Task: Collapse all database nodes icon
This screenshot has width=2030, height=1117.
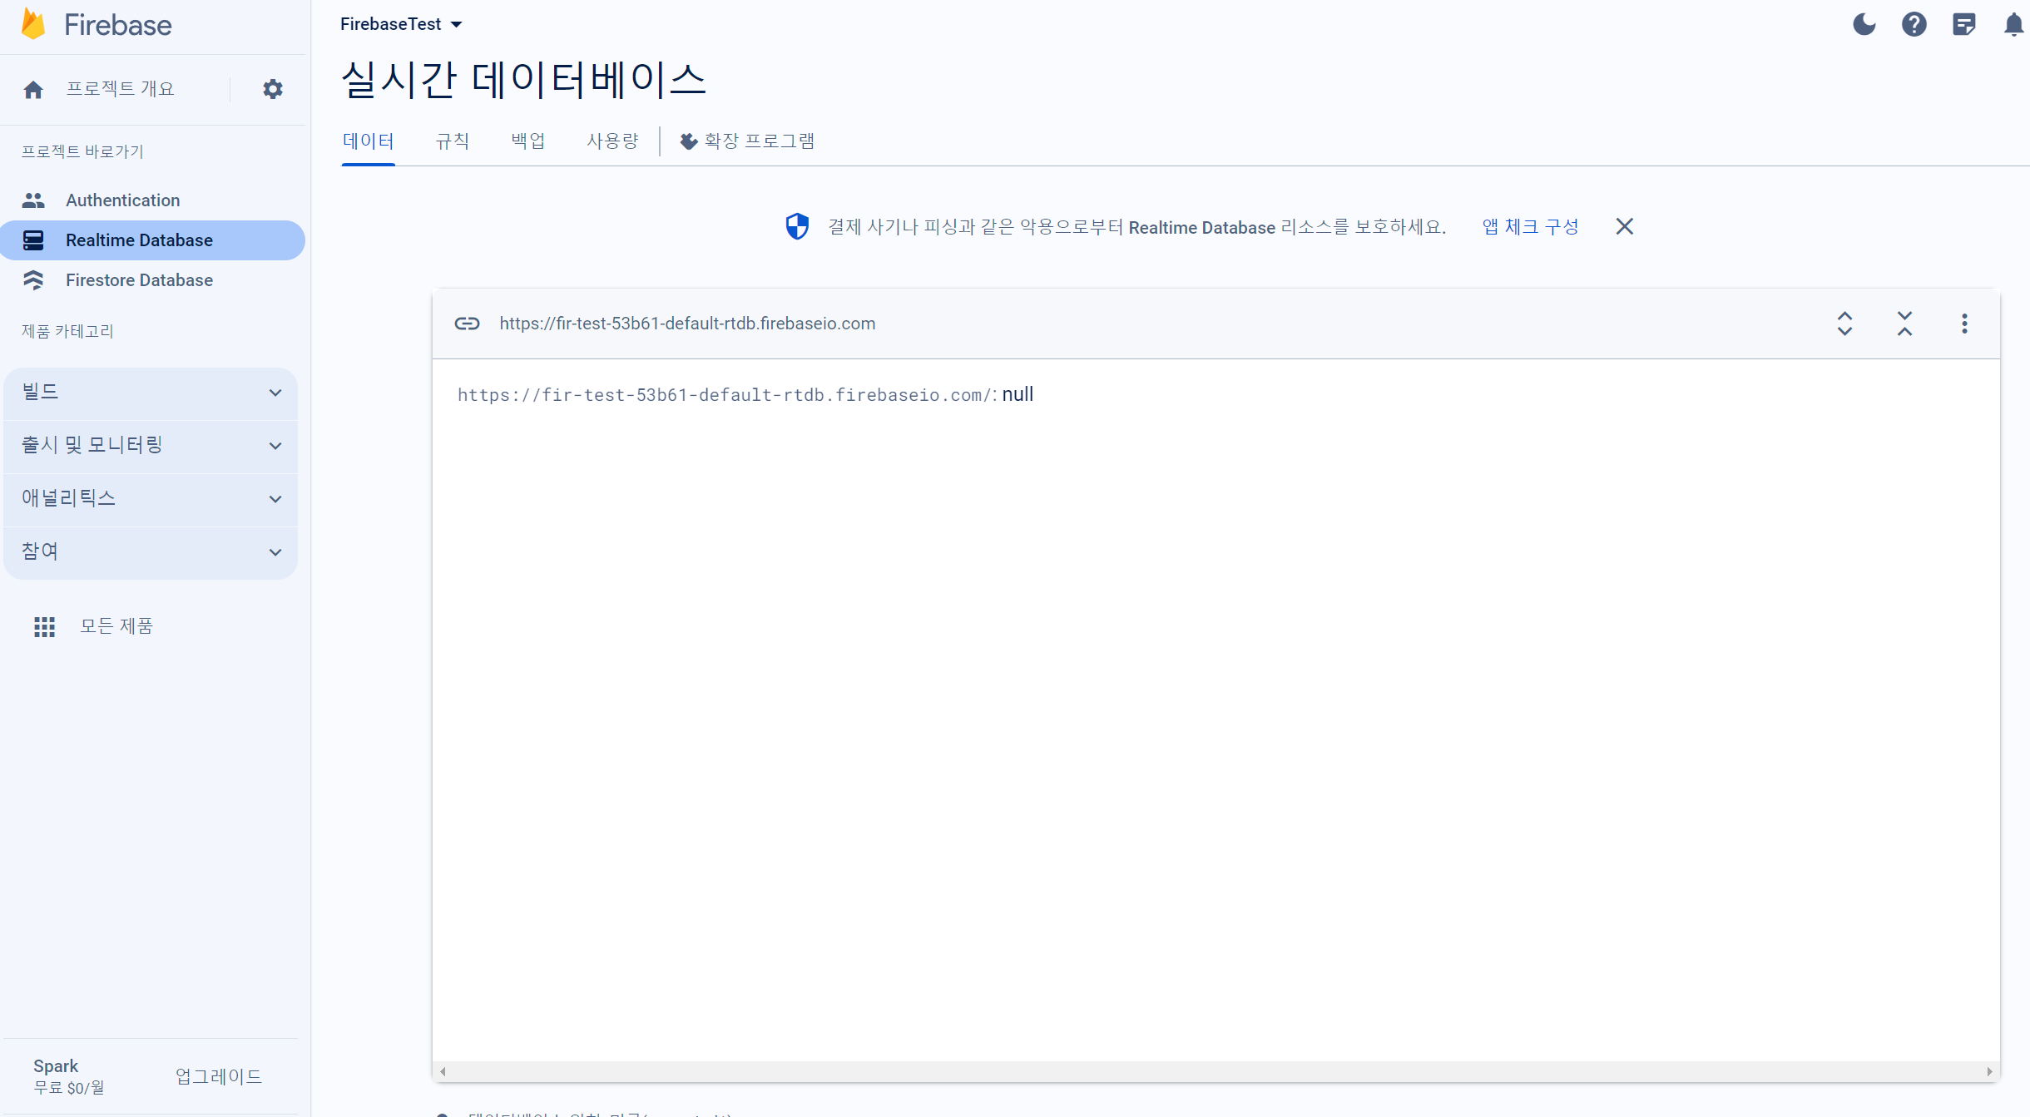Action: 1904,324
